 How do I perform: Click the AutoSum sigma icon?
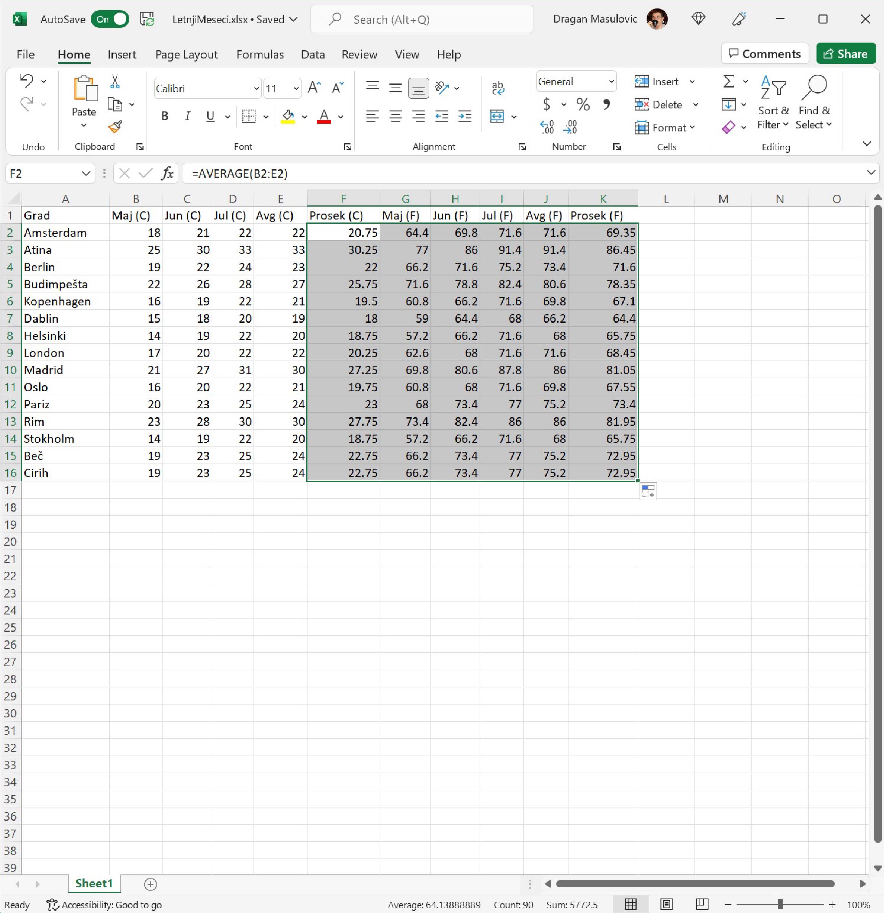728,82
